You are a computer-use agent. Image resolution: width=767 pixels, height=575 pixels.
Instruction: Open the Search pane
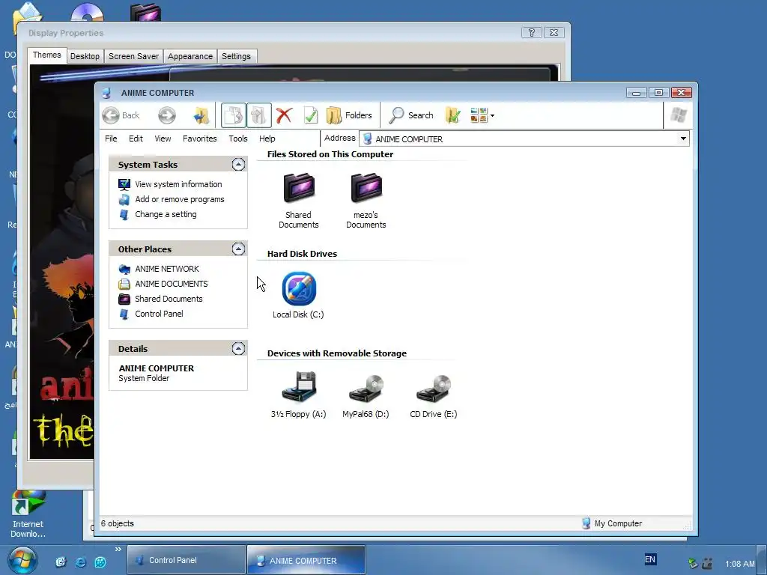[x=411, y=115]
